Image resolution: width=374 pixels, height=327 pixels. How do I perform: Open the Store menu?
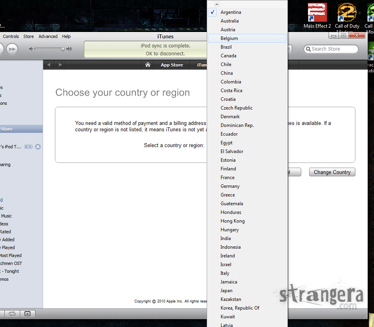28,36
